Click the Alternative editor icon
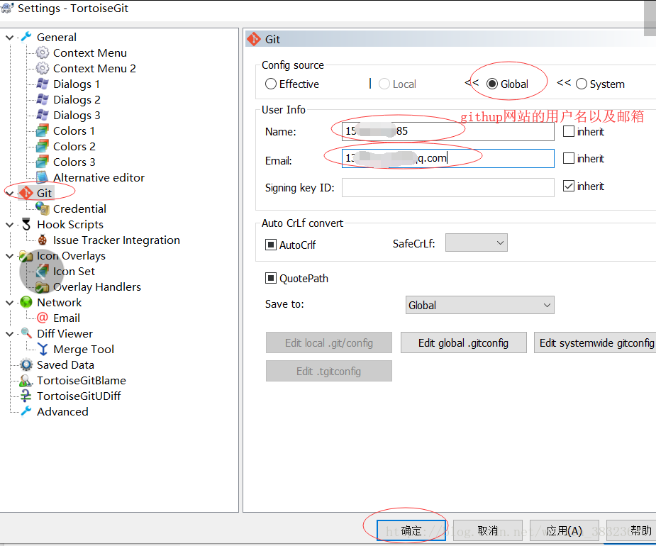The height and width of the screenshot is (546, 656). tap(43, 177)
